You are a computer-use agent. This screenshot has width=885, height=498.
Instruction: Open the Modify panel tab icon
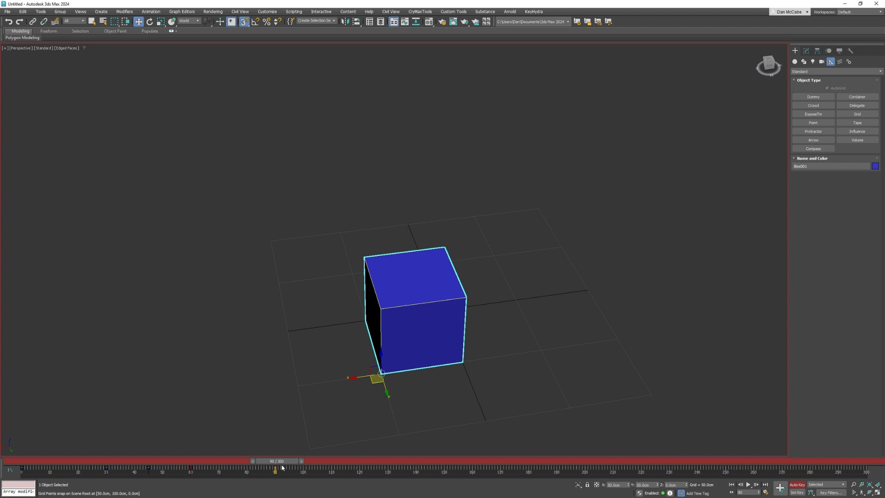[806, 51]
